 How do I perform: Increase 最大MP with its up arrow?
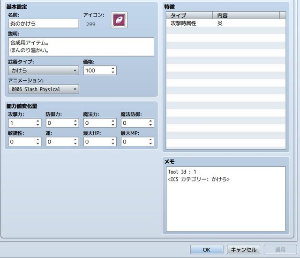151,139
